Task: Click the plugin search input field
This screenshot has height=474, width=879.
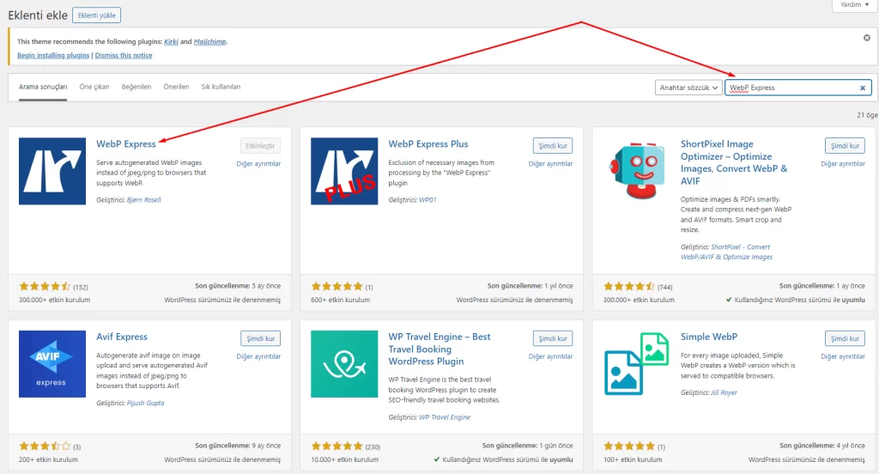Action: [797, 88]
